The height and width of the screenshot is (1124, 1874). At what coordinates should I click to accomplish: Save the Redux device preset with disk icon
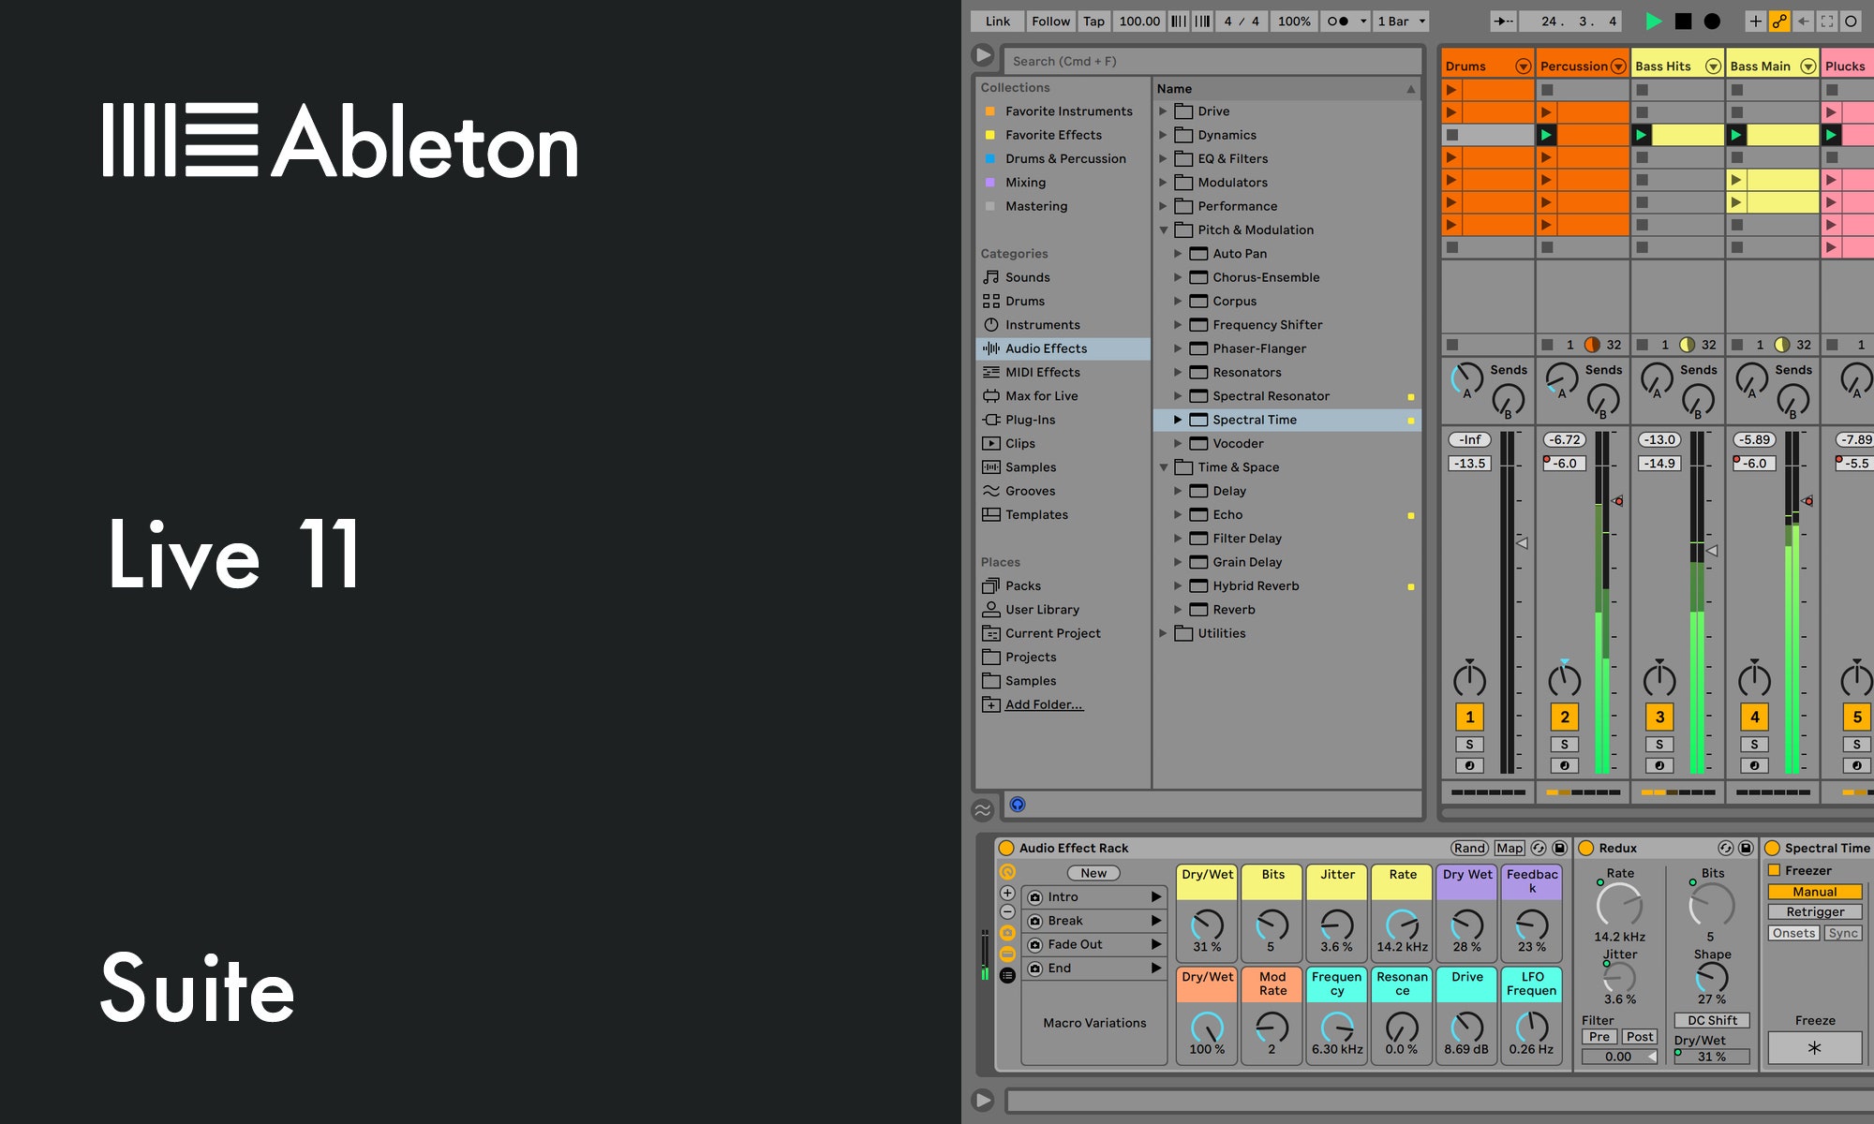(x=1745, y=848)
